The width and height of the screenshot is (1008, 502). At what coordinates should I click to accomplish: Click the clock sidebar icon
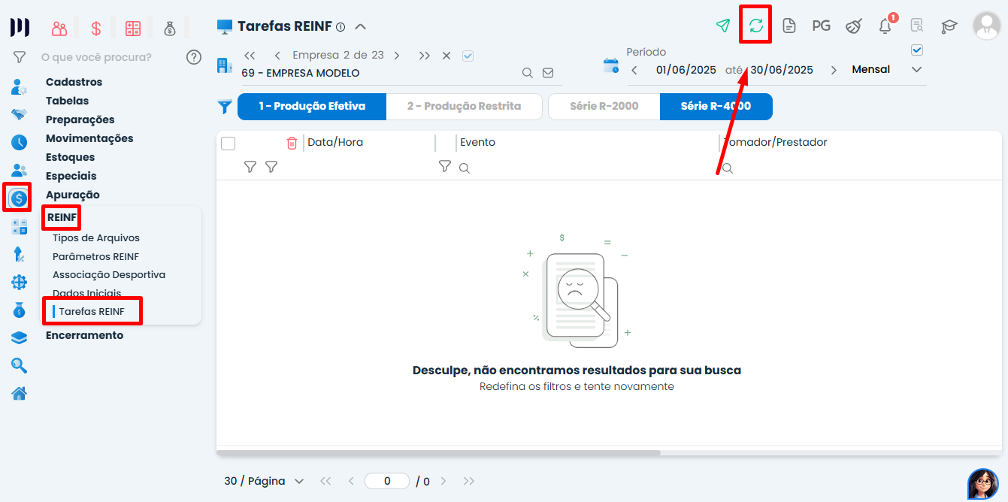tap(19, 142)
